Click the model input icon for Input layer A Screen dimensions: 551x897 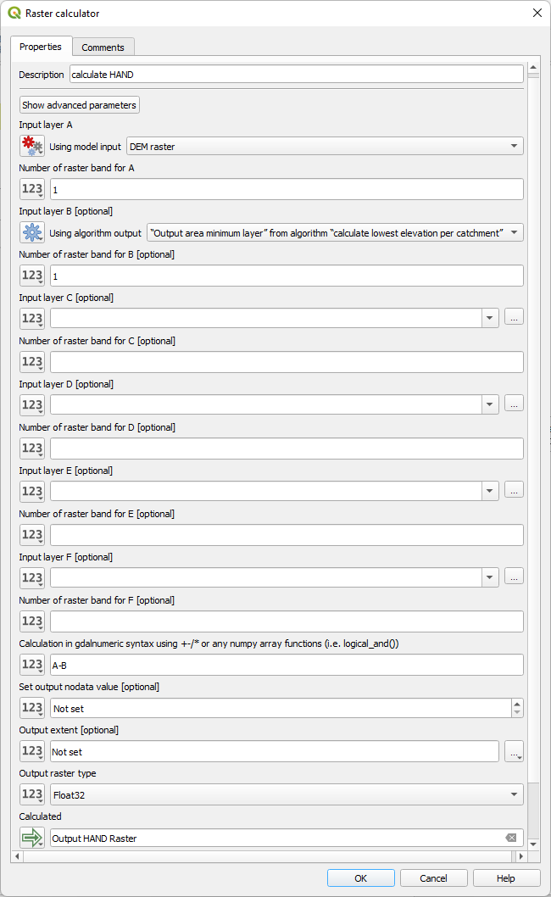32,146
